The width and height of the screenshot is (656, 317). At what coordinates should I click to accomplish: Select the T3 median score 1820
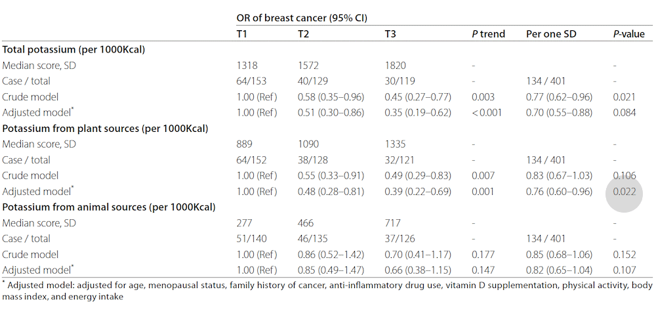click(396, 66)
